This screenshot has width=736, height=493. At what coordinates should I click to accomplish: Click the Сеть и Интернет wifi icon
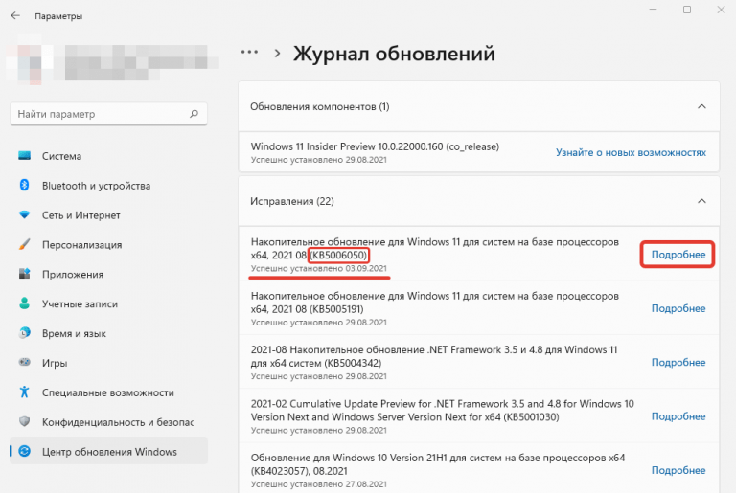click(24, 214)
